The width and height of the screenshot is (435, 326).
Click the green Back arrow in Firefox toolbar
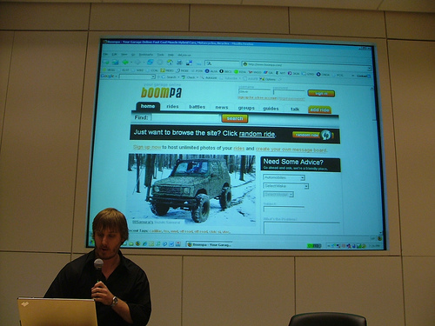coord(125,62)
